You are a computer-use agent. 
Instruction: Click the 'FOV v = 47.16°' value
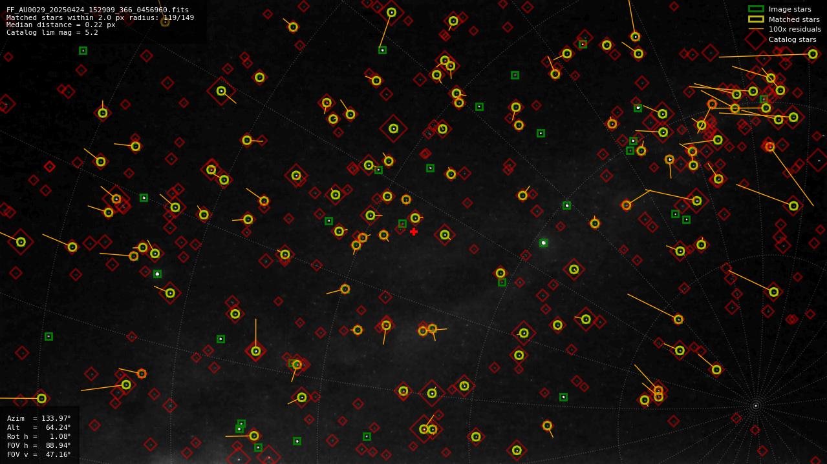(39, 454)
